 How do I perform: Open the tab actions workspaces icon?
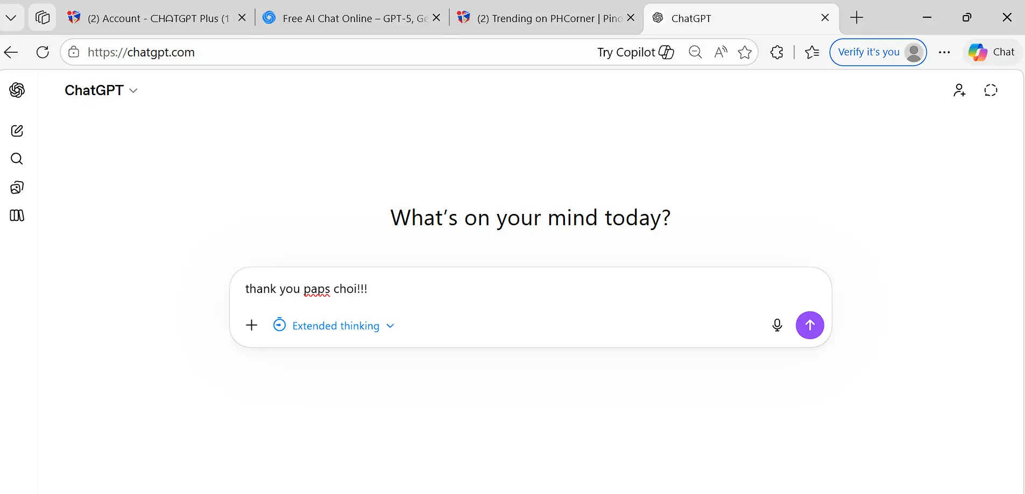43,18
